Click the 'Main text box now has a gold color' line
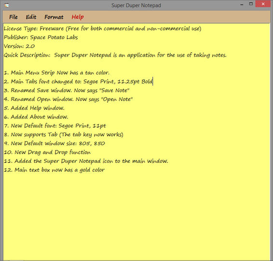The image size is (273, 261). [x=54, y=170]
